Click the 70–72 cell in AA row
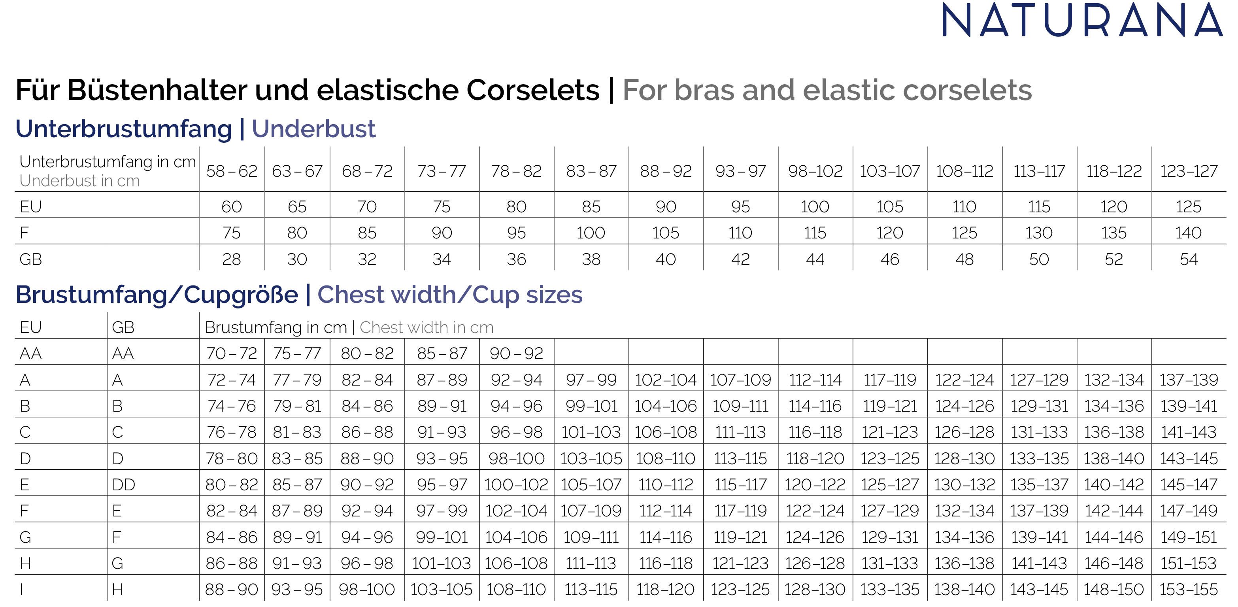The height and width of the screenshot is (607, 1238). 232,354
